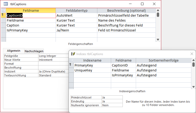
Task: Open the Fieldname field cell in Indizes
Action: [123, 70]
